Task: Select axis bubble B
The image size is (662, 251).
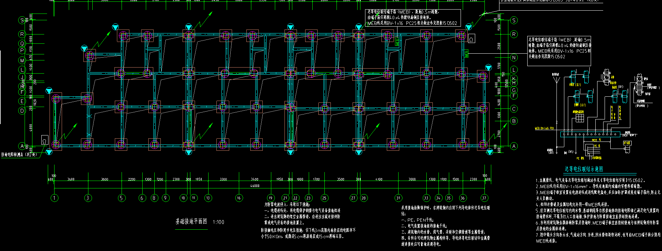Action: click(514, 121)
